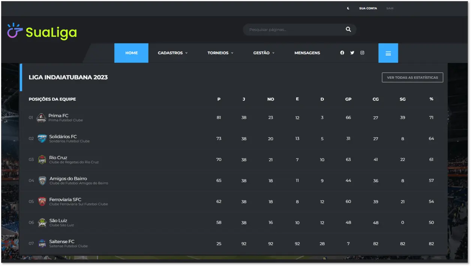Click the Rio Cruz team crest
Viewport: 471px width, 266px height.
[42, 160]
